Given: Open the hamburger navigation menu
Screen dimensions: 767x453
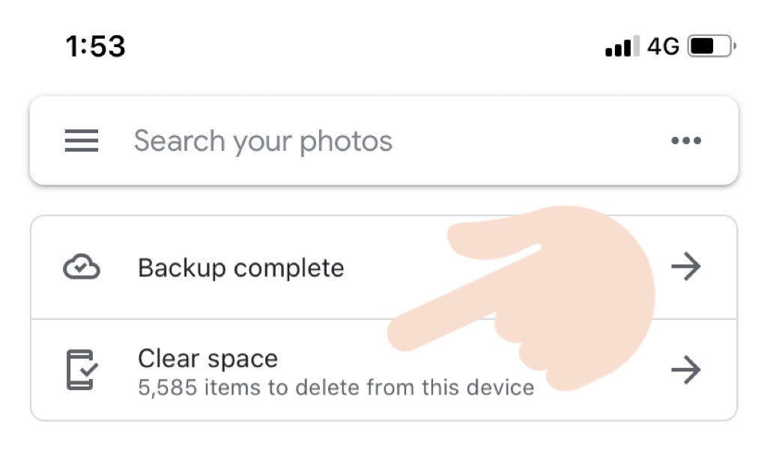Looking at the screenshot, I should [81, 141].
